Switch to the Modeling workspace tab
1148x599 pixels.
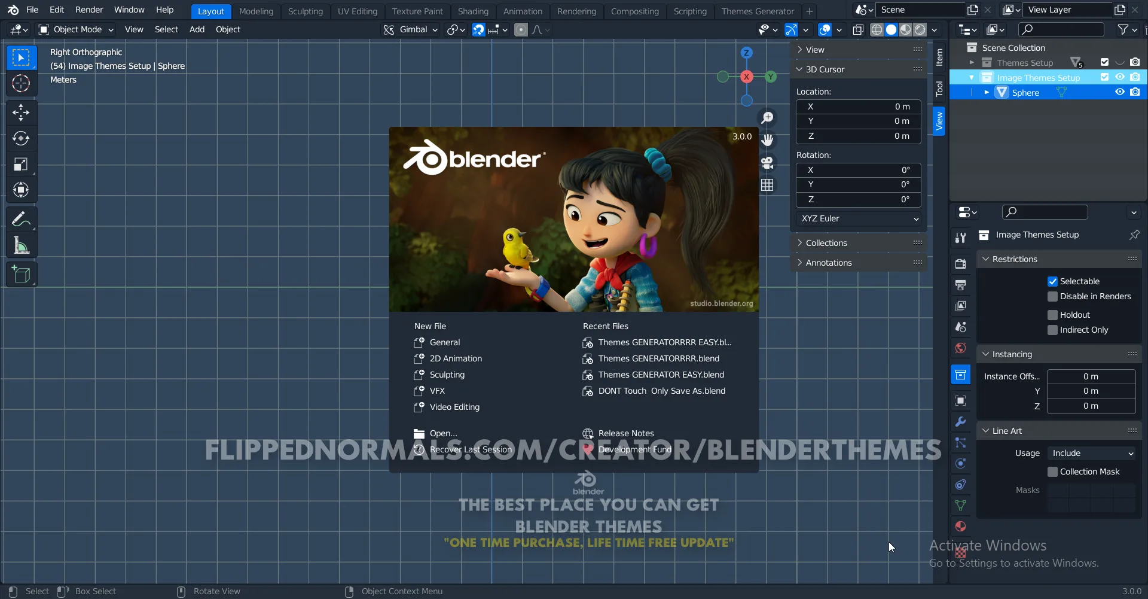pos(256,11)
